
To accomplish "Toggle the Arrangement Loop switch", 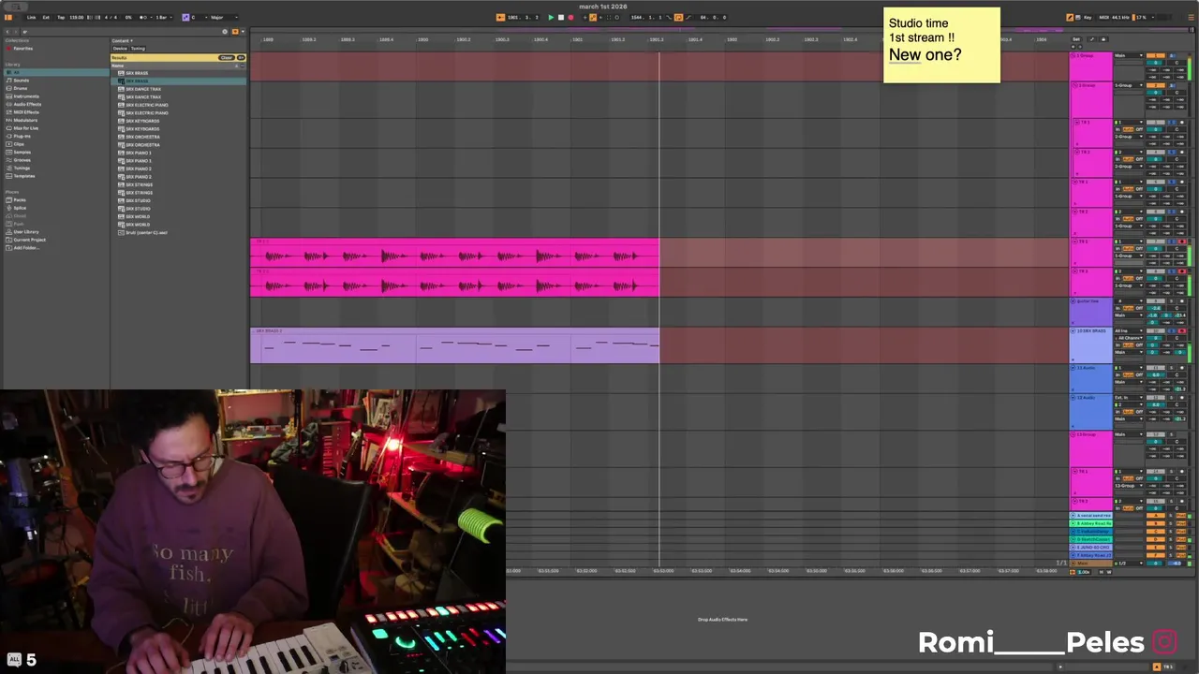I will click(x=678, y=17).
